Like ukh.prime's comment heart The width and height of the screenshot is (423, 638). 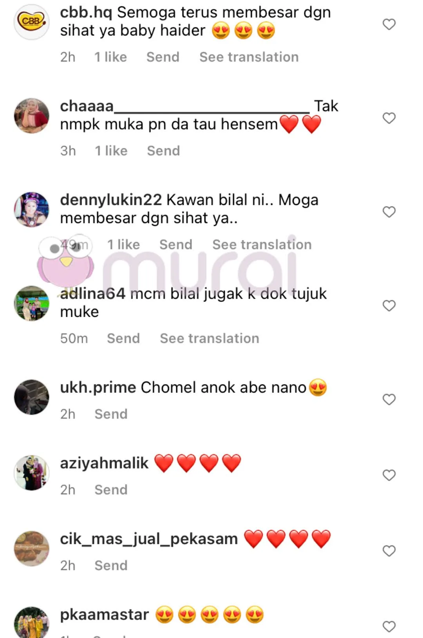389,399
